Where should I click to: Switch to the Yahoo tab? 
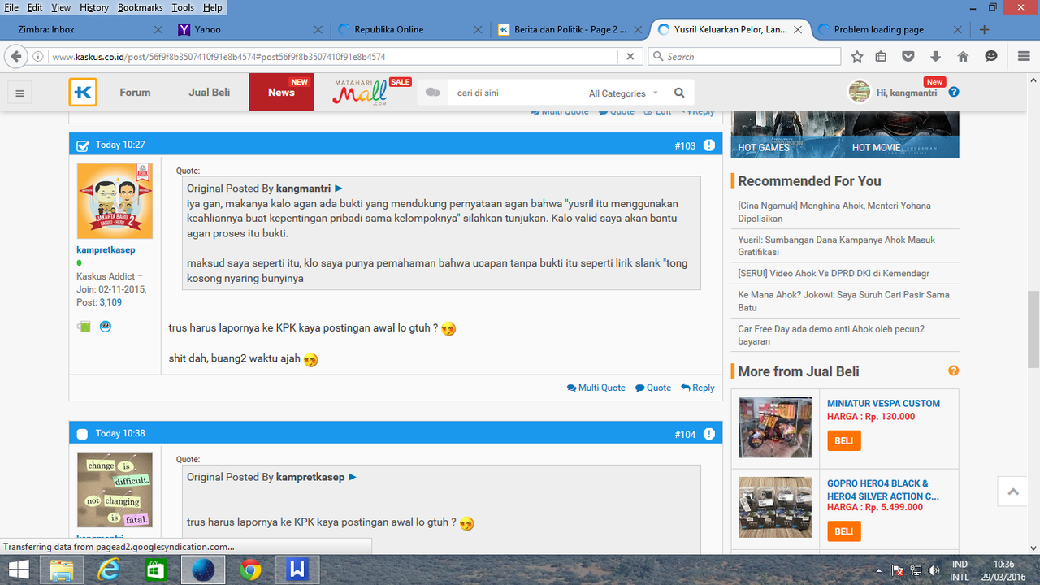click(x=251, y=30)
